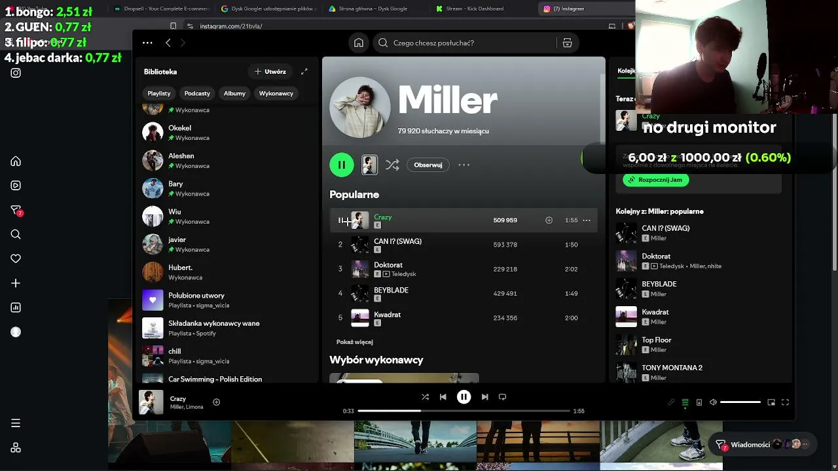Image resolution: width=838 pixels, height=471 pixels.
Task: Open artist Wiu in the library
Action: [225, 217]
